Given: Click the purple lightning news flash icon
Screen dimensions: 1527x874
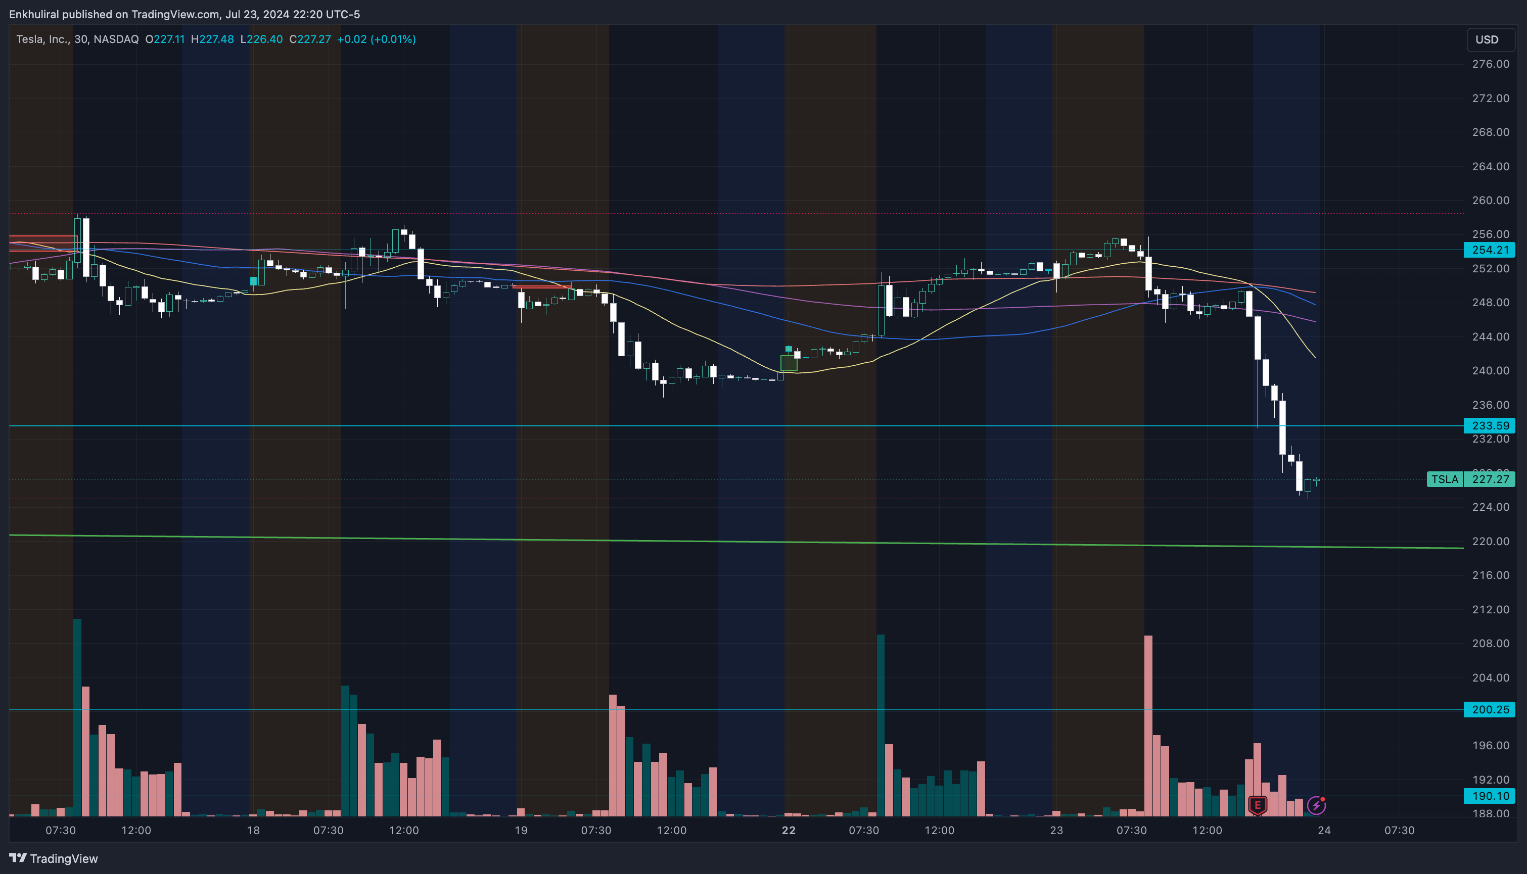Looking at the screenshot, I should point(1316,805).
